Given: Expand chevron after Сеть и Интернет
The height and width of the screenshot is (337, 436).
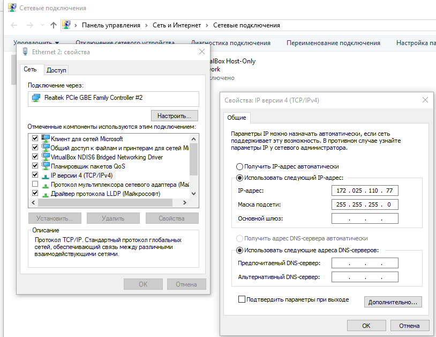Looking at the screenshot, I should pyautogui.click(x=207, y=25).
